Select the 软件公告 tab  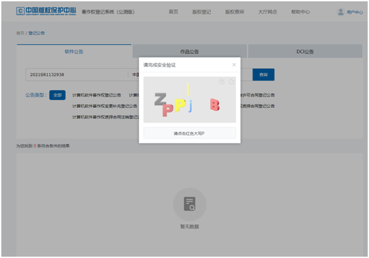[74, 52]
